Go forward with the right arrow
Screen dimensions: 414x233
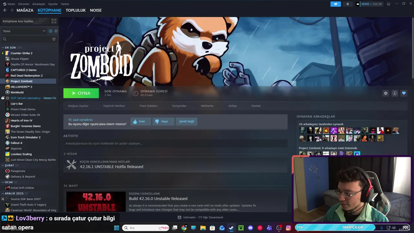coord(12,10)
